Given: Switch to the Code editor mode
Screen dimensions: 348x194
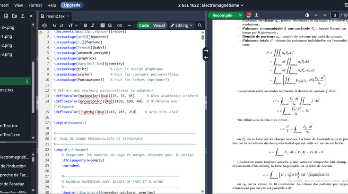Looking at the screenshot, I should click(144, 25).
